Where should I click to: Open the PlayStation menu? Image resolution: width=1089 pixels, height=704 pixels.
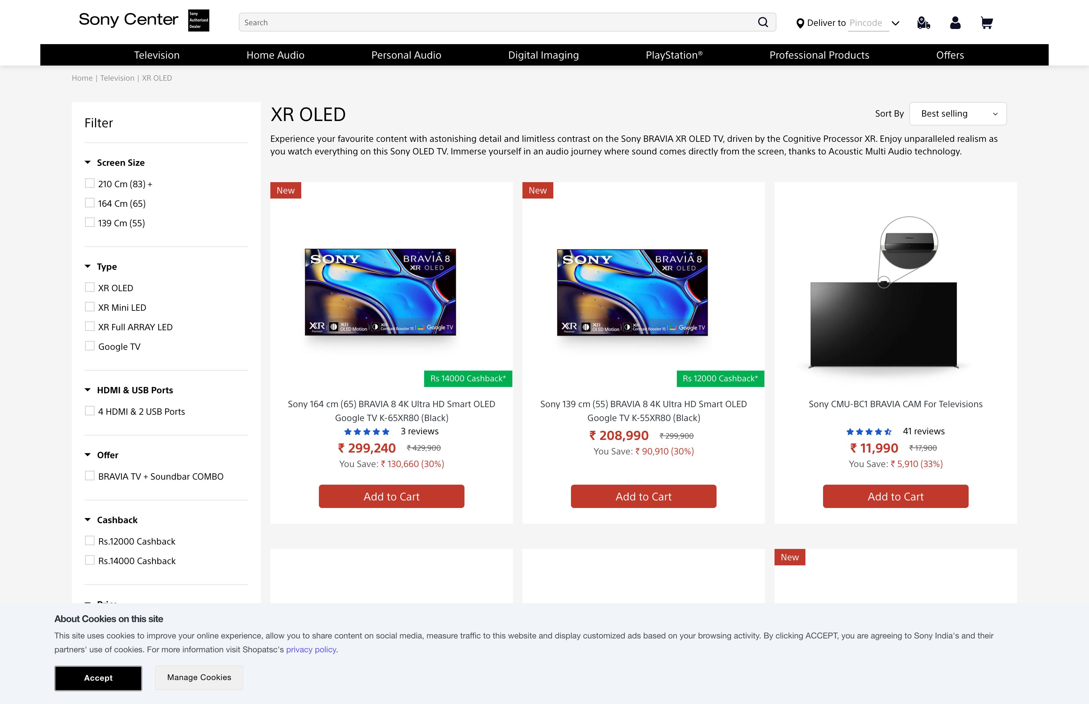point(674,55)
